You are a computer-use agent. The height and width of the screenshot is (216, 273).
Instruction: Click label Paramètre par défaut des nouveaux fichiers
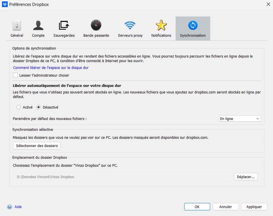coord(49,119)
